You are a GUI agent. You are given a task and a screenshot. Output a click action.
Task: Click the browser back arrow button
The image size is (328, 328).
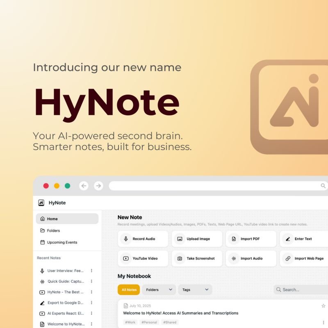84,186
